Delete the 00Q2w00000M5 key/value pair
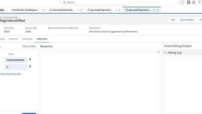This screenshot has height=114, width=202. [30, 59]
